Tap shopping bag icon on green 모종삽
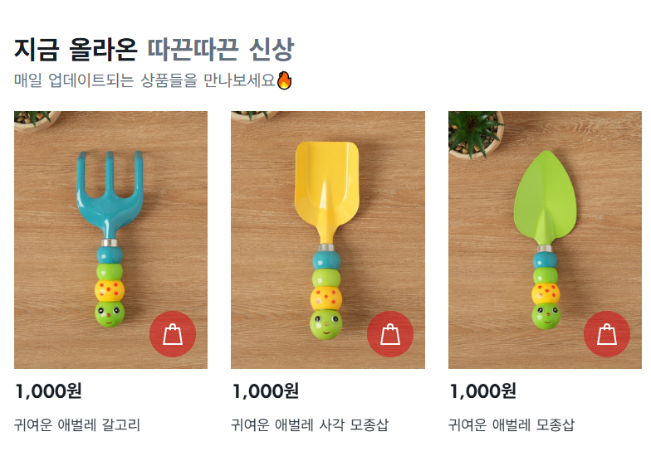 (607, 333)
